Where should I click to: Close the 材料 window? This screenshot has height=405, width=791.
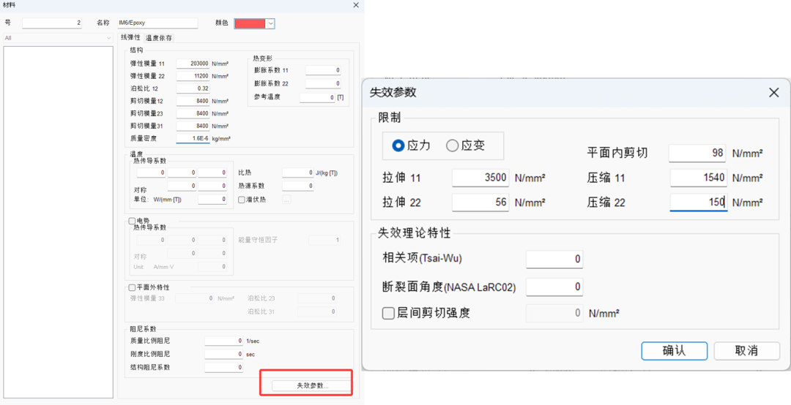356,5
